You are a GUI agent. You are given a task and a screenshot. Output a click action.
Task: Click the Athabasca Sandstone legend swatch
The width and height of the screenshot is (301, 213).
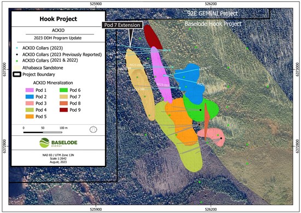tap(17, 68)
